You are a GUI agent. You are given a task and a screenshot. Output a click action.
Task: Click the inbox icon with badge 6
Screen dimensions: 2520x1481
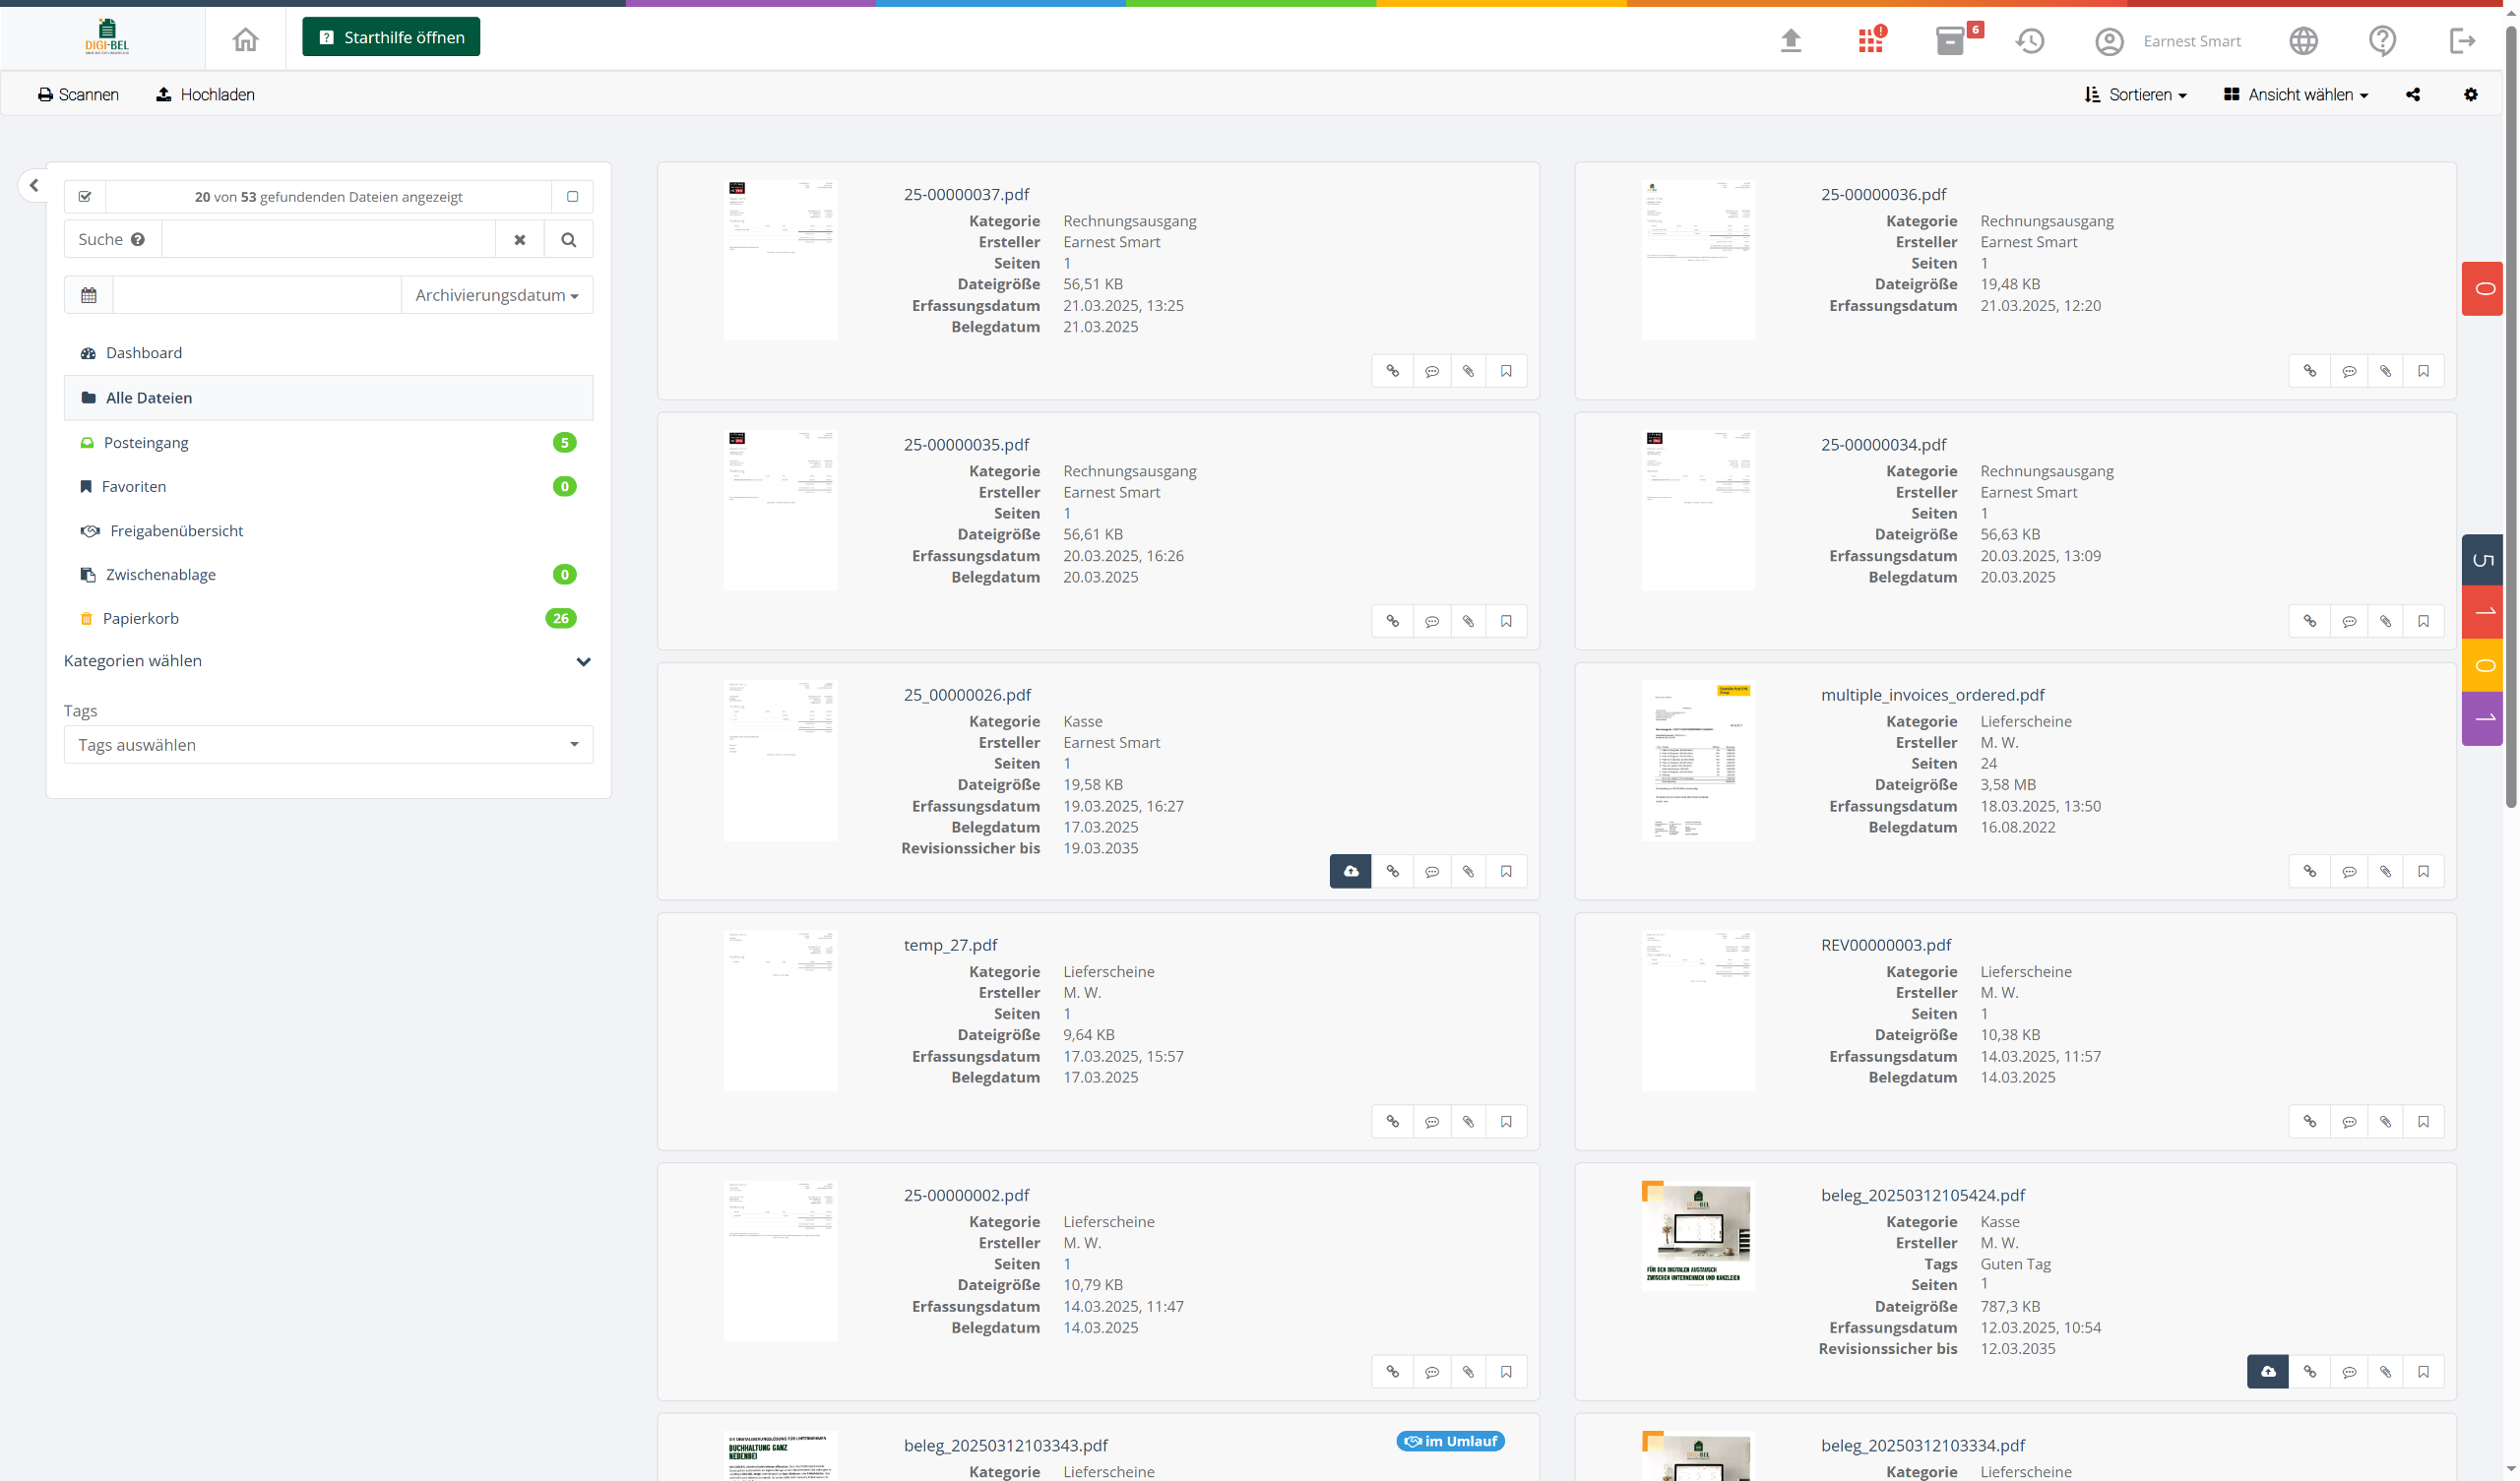coord(1951,41)
